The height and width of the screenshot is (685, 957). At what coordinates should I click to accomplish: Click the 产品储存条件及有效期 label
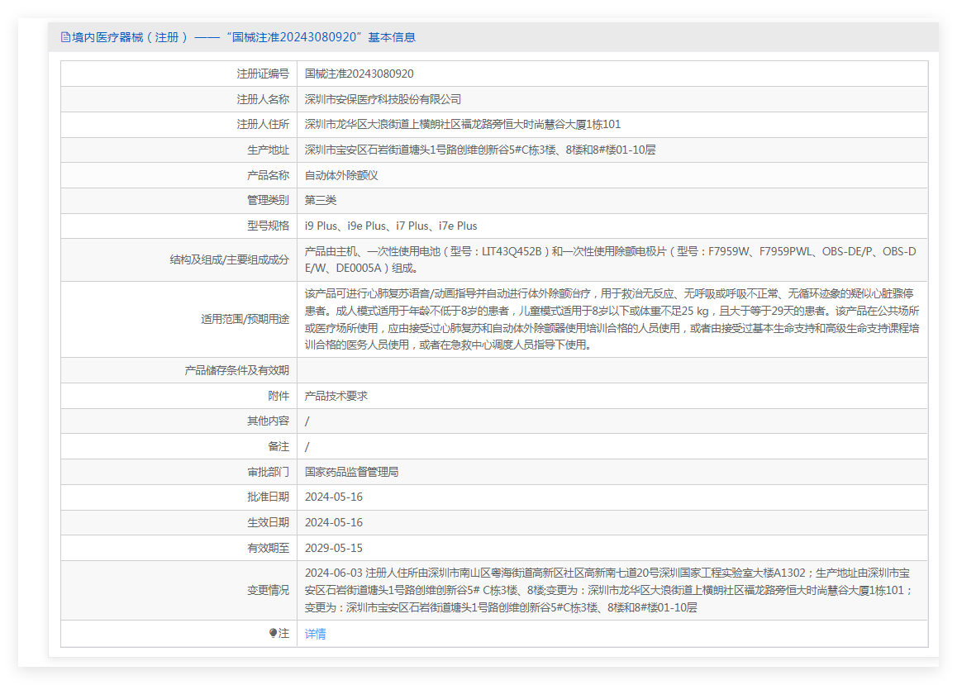[237, 370]
